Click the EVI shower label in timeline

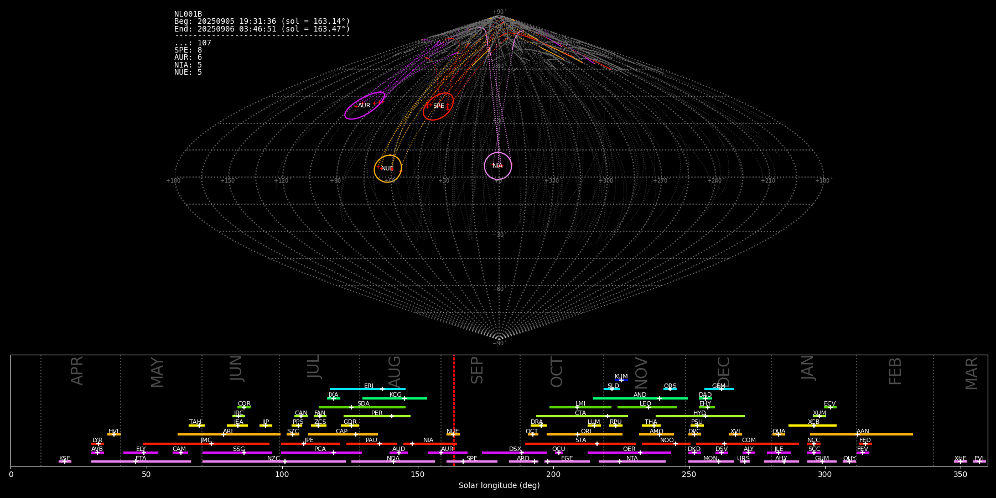[979, 459]
